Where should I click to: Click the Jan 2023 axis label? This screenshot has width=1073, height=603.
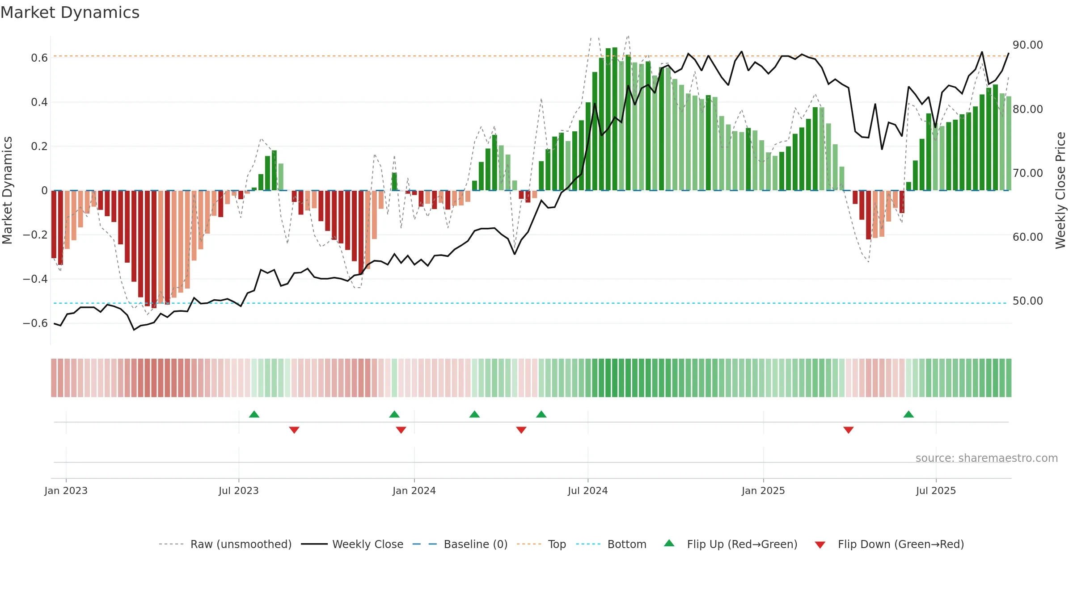[66, 490]
